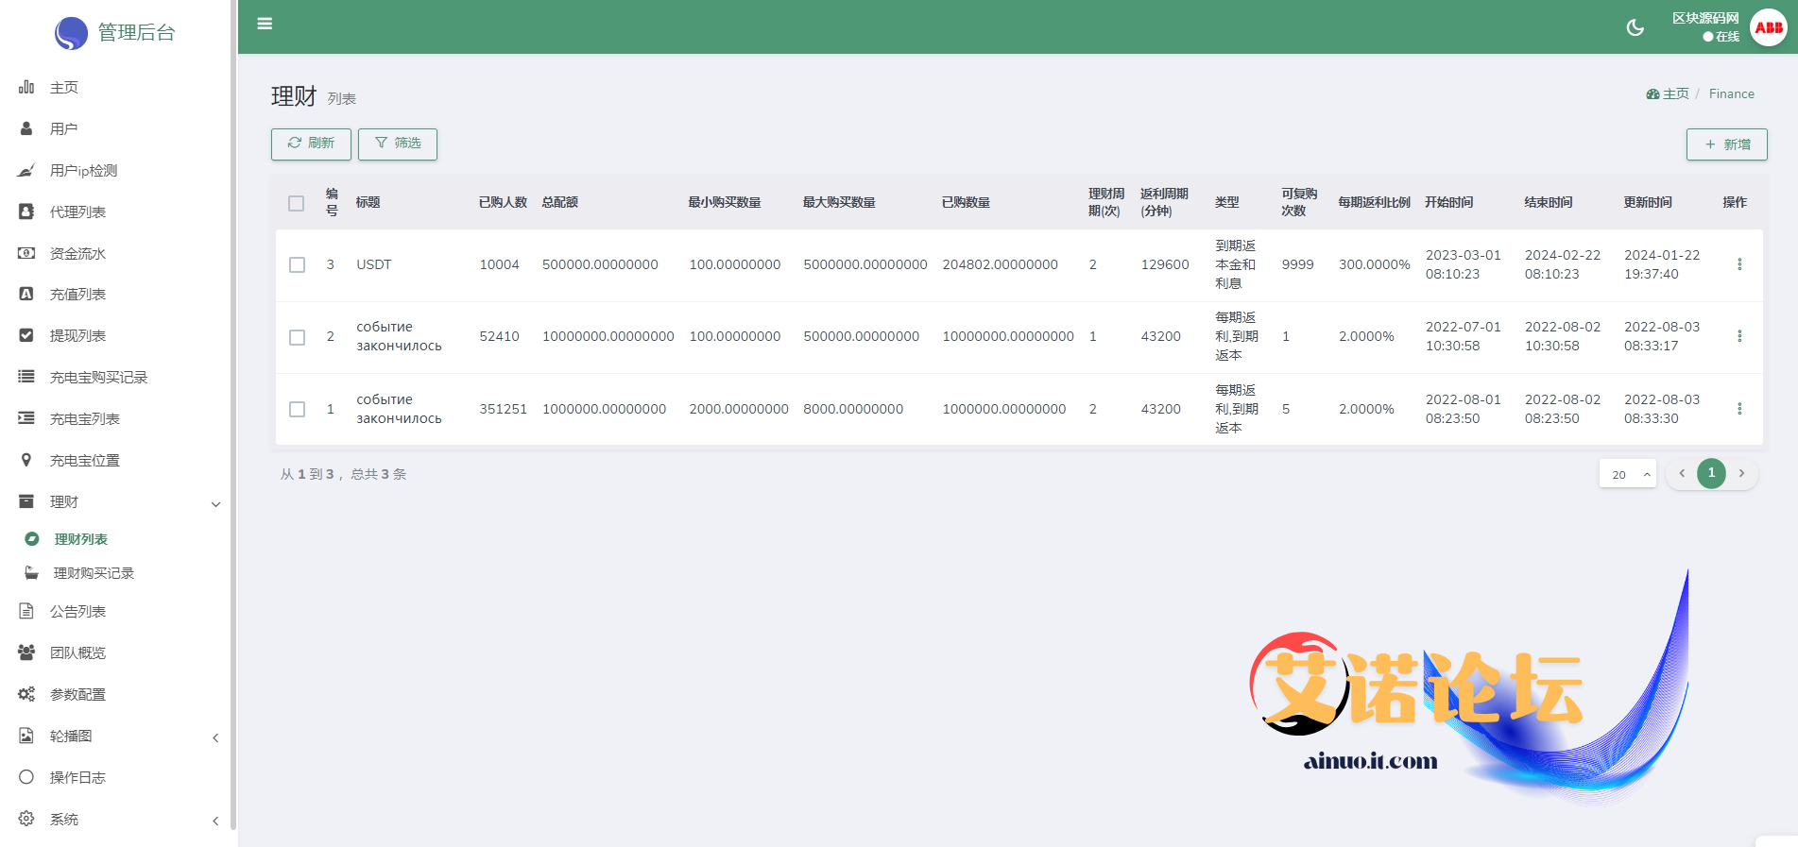
Task: Click the 团队概览 group icon
Action: tap(26, 652)
